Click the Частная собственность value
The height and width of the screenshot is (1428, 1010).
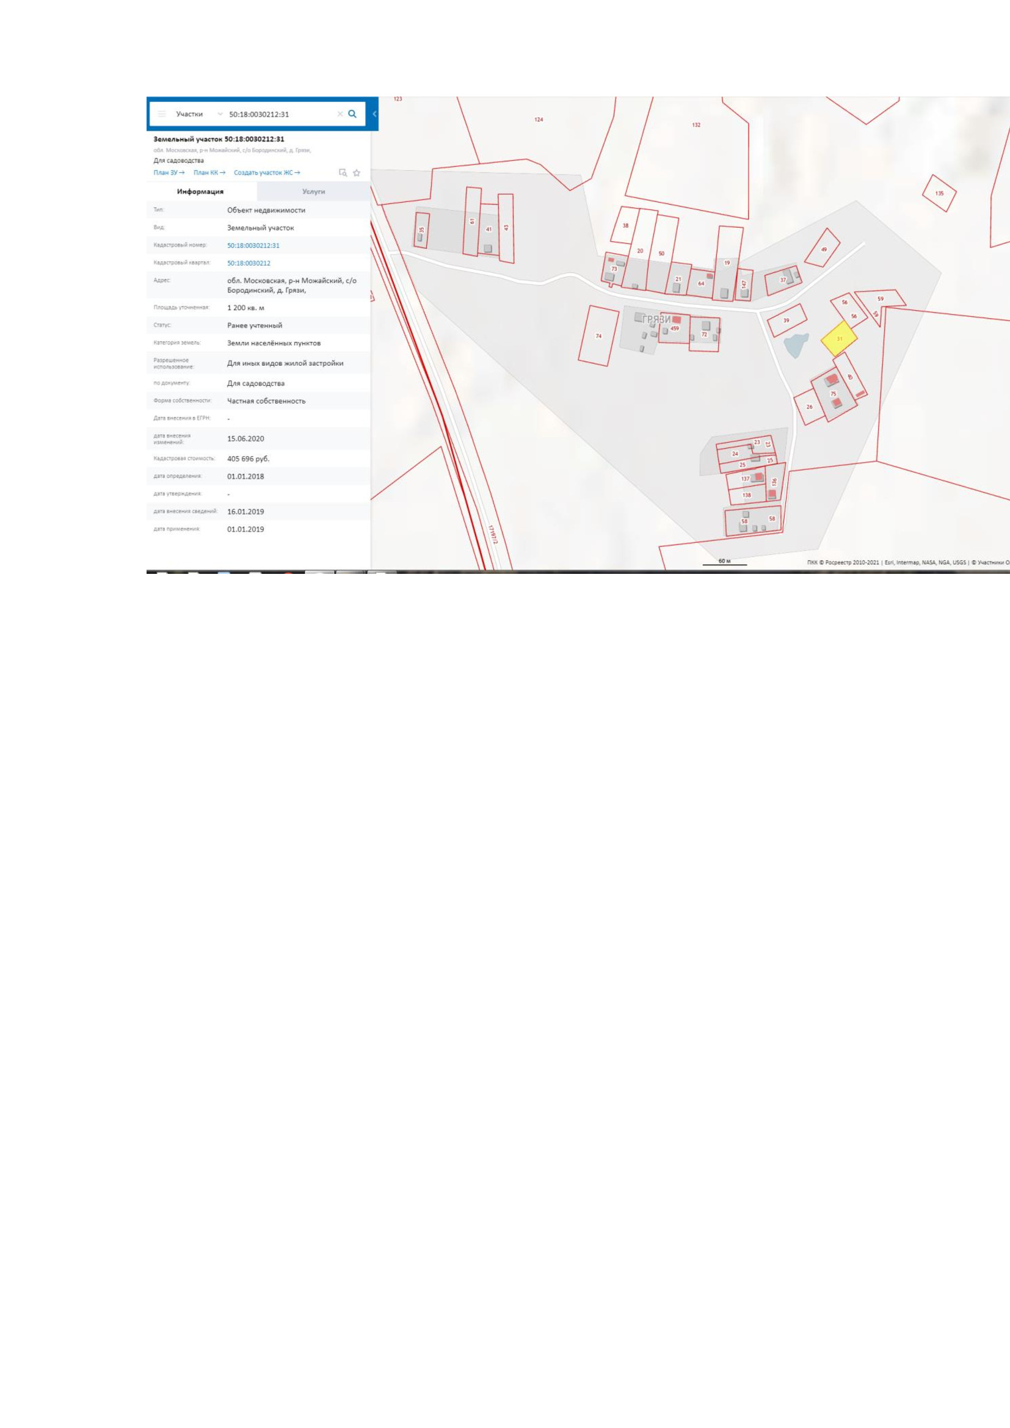(x=266, y=401)
